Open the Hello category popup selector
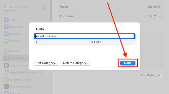169x94 pixels. point(96,42)
